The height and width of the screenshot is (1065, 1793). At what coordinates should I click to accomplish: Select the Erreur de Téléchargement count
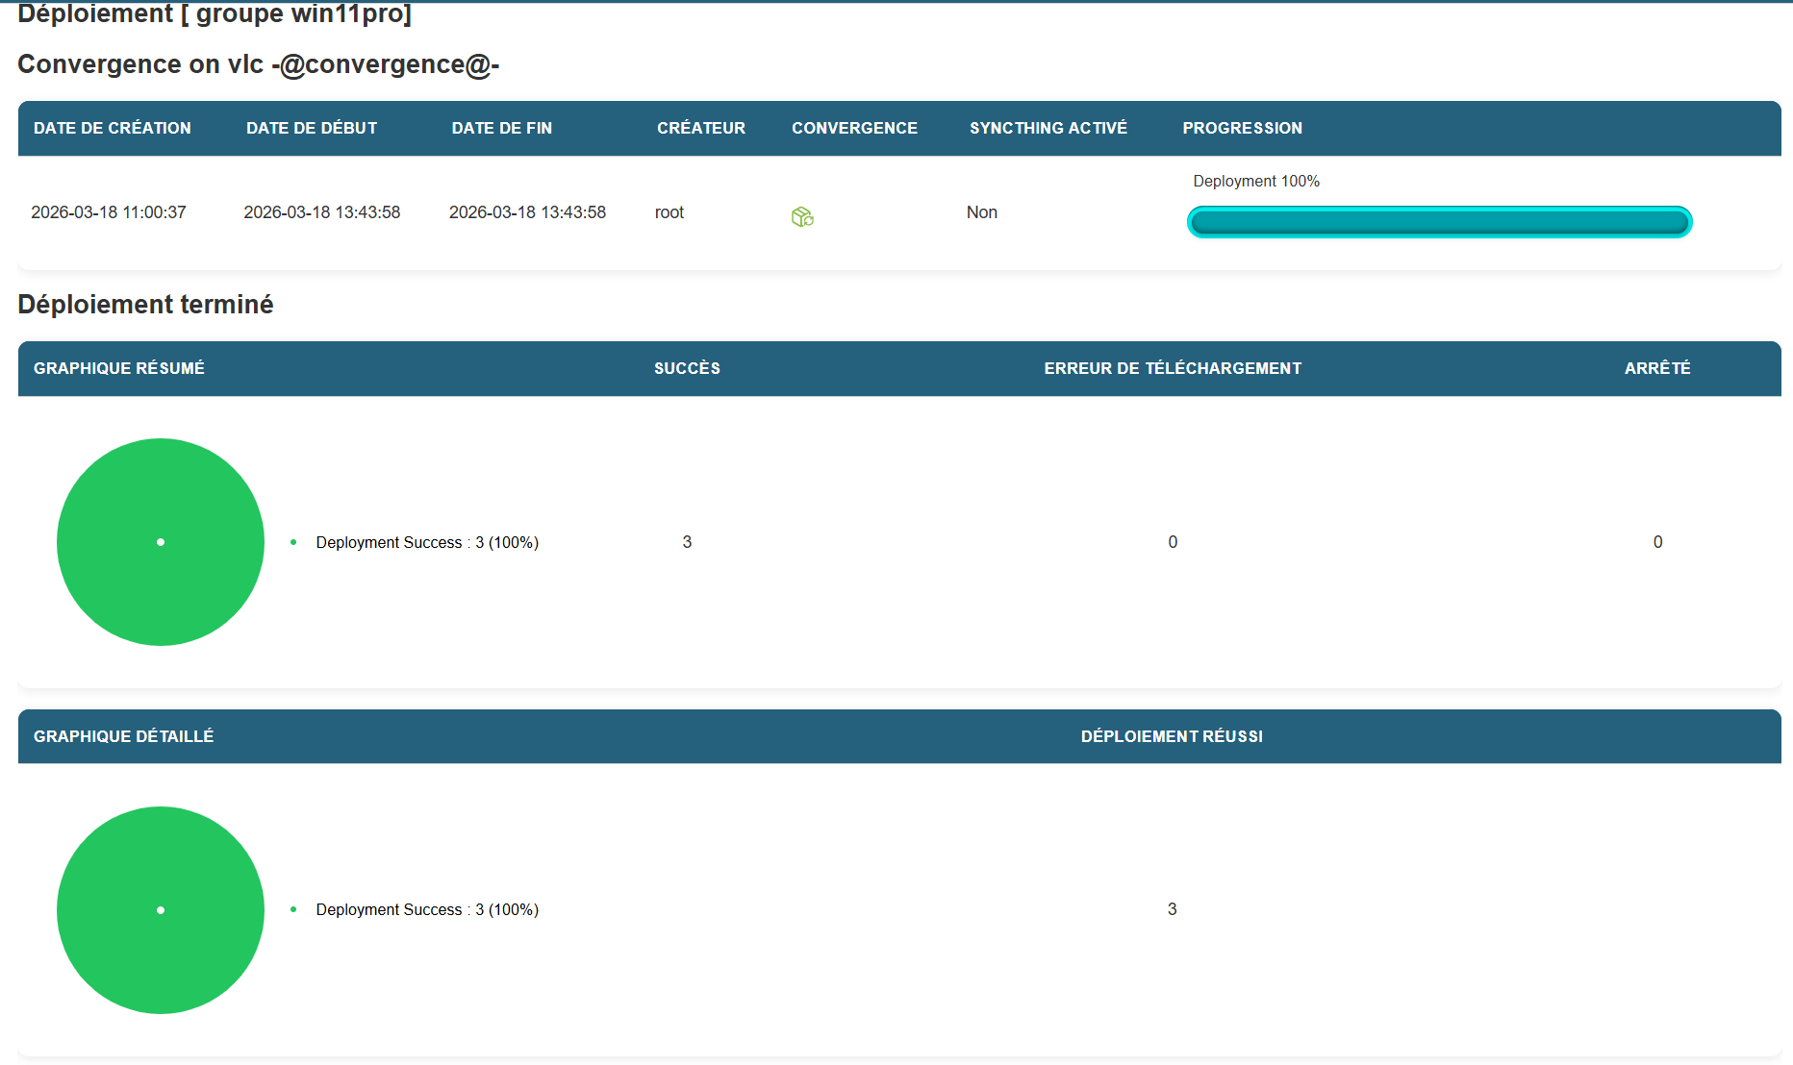pos(1173,542)
